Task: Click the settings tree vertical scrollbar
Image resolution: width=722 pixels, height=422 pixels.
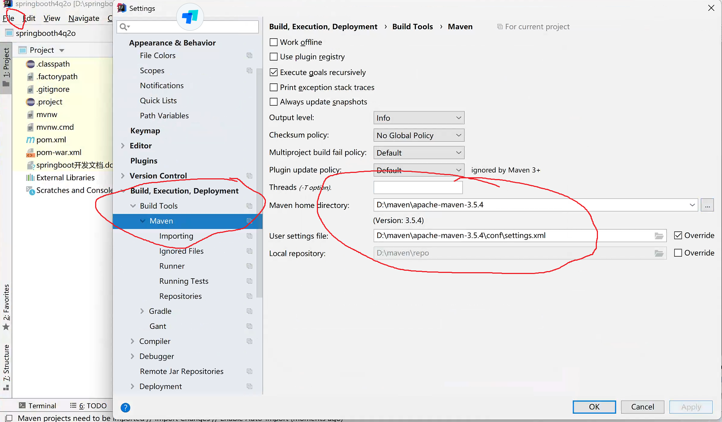Action: coord(259,183)
